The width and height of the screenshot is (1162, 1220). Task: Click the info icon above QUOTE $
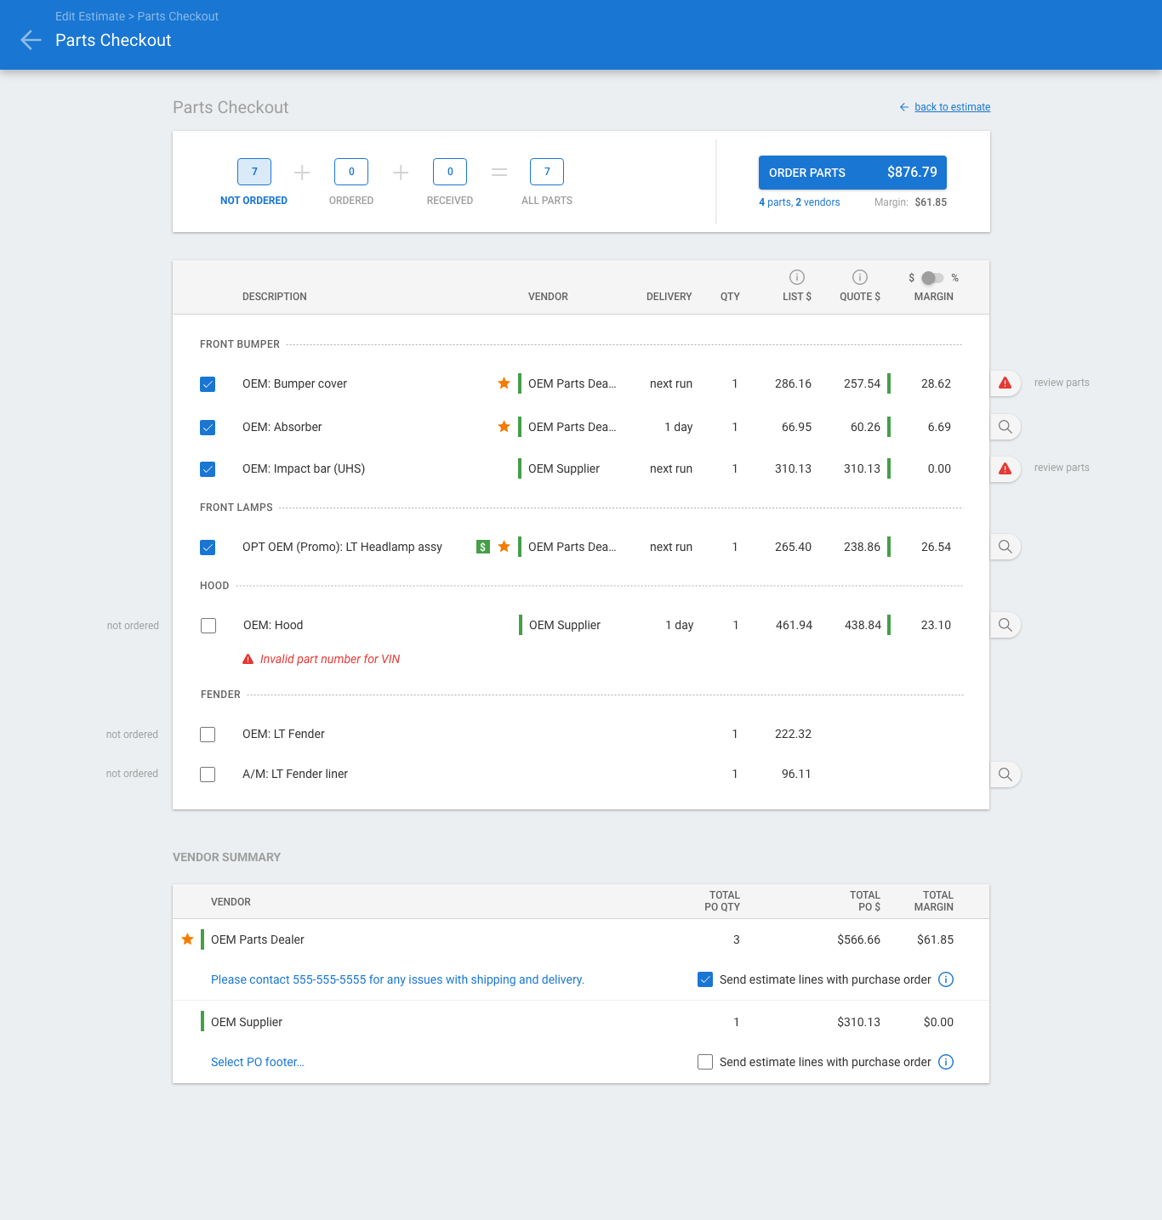coord(860,277)
